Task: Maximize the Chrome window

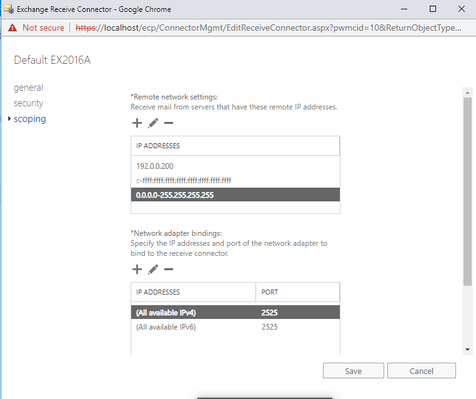Action: [x=433, y=9]
